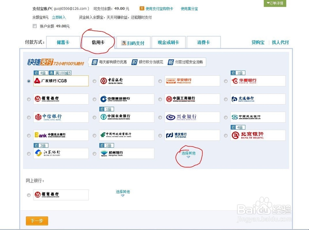Select the 北京银行 radio button

pos(226,136)
